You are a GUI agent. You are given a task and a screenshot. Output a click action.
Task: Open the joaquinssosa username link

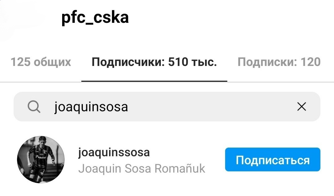114,153
